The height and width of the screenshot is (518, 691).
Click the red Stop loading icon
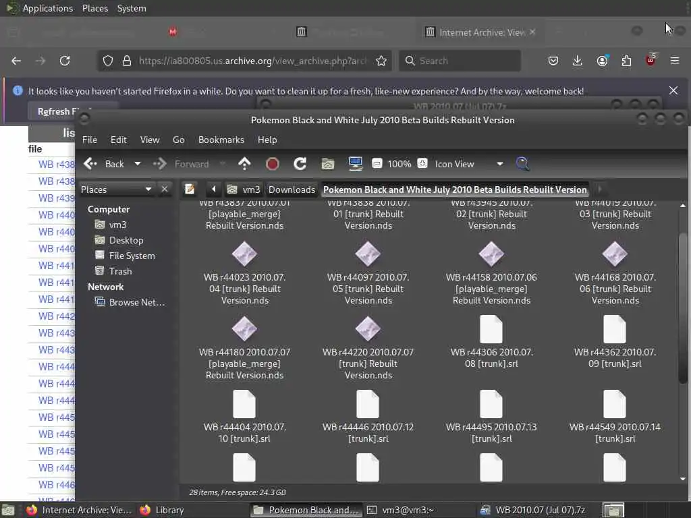coord(273,164)
